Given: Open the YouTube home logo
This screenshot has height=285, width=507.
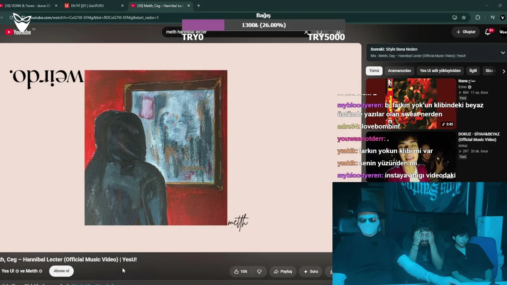Looking at the screenshot, I should tap(18, 32).
